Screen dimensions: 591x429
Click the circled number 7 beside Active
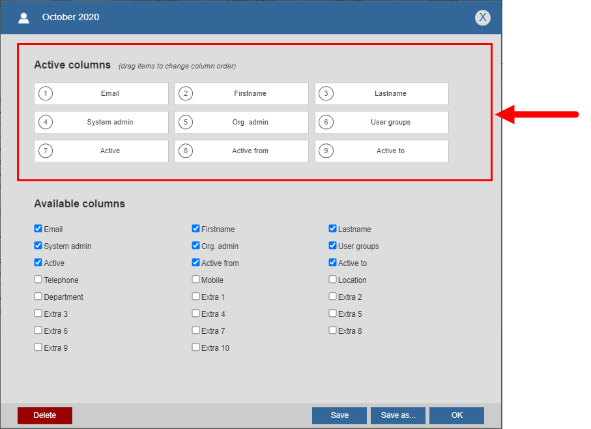(46, 151)
